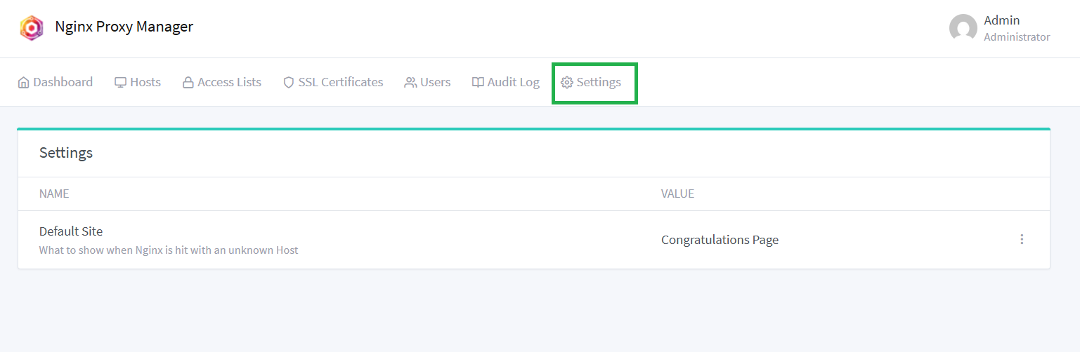Open the three-dot menu for Default Site
The height and width of the screenshot is (352, 1080).
click(x=1022, y=239)
